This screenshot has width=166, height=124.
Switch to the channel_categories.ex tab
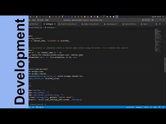[68, 24]
